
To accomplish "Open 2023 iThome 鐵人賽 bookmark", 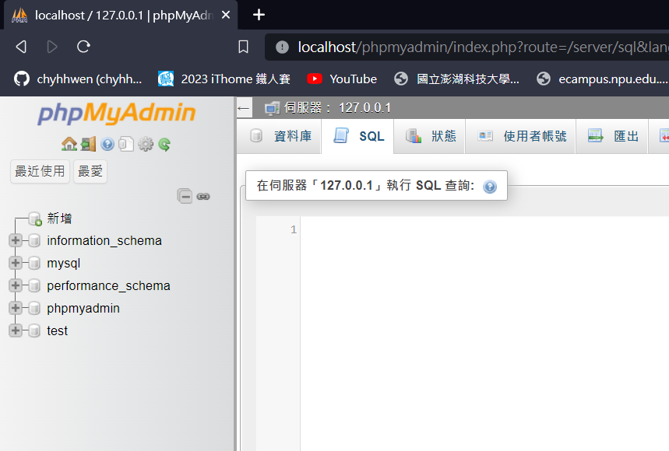I will pos(224,79).
